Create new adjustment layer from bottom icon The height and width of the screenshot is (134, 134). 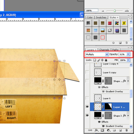[109, 130]
